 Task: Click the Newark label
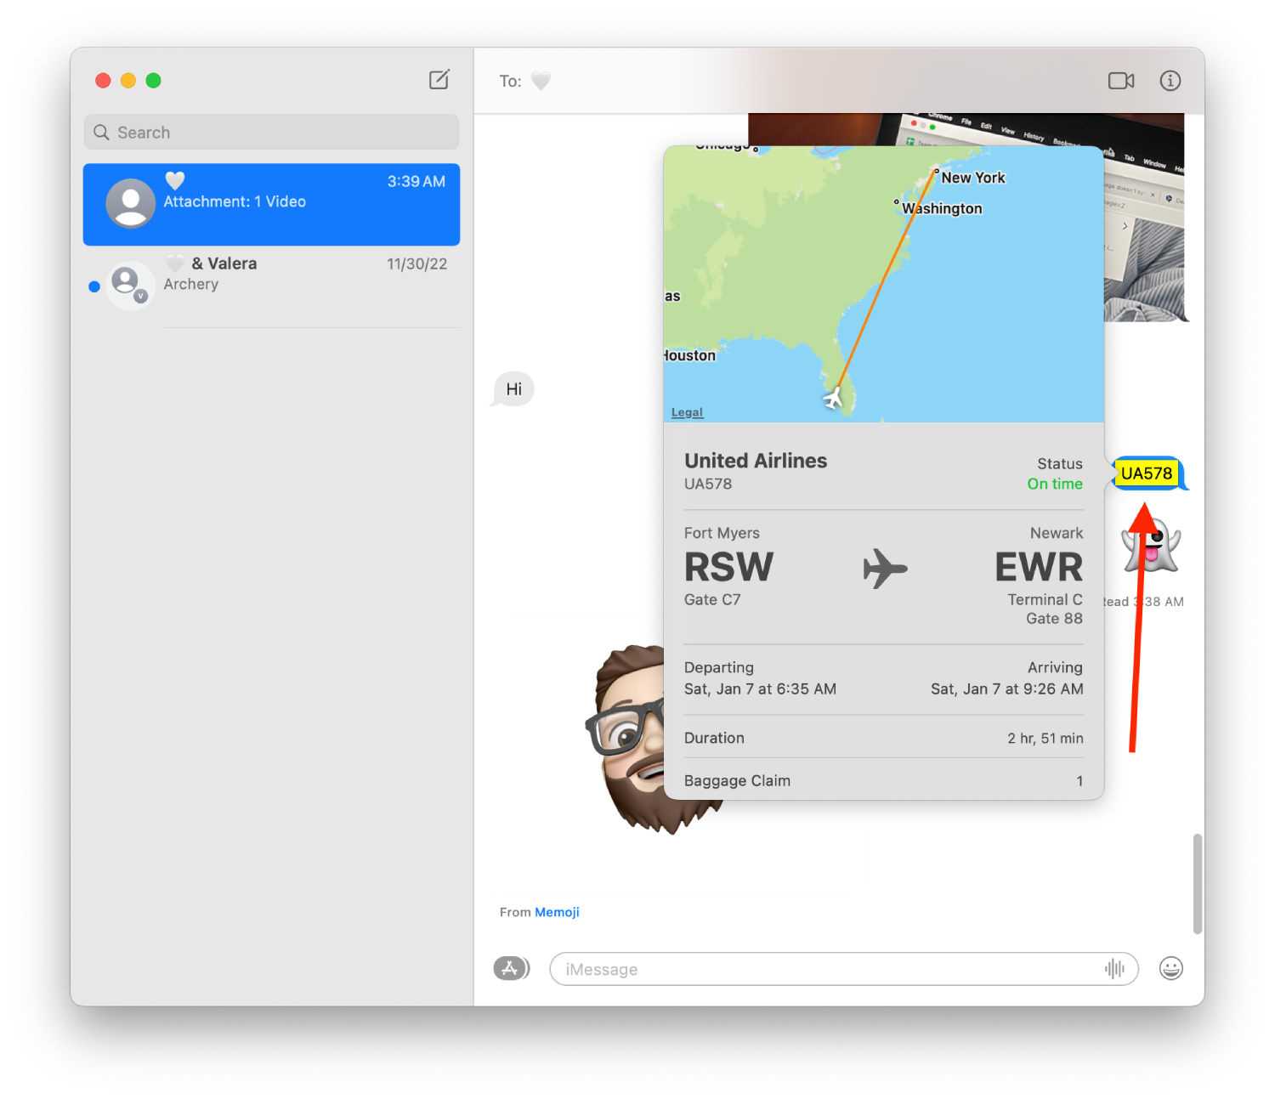pyautogui.click(x=1057, y=533)
